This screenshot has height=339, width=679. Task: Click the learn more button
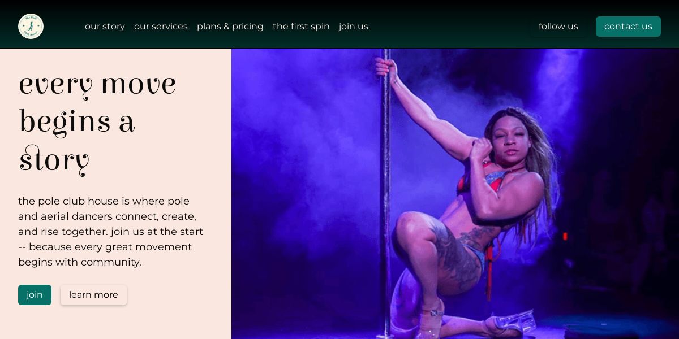point(93,295)
